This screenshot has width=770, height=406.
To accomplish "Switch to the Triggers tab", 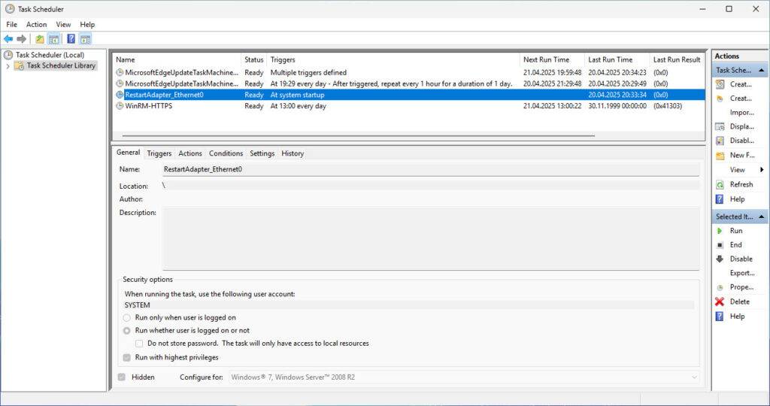I will (159, 153).
